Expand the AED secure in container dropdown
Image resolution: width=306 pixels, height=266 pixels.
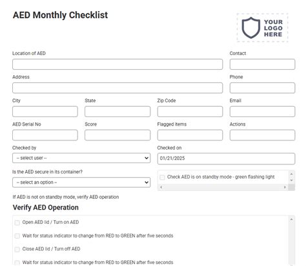[x=81, y=183]
